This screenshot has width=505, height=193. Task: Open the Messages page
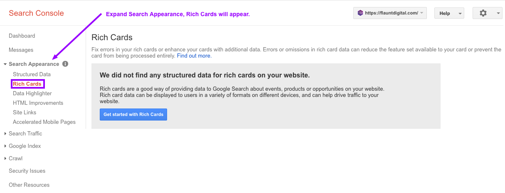[x=21, y=50]
